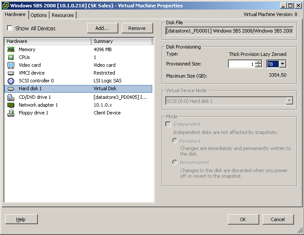Click the SCSI controller 0 icon
304x235 pixels.
[11, 81]
